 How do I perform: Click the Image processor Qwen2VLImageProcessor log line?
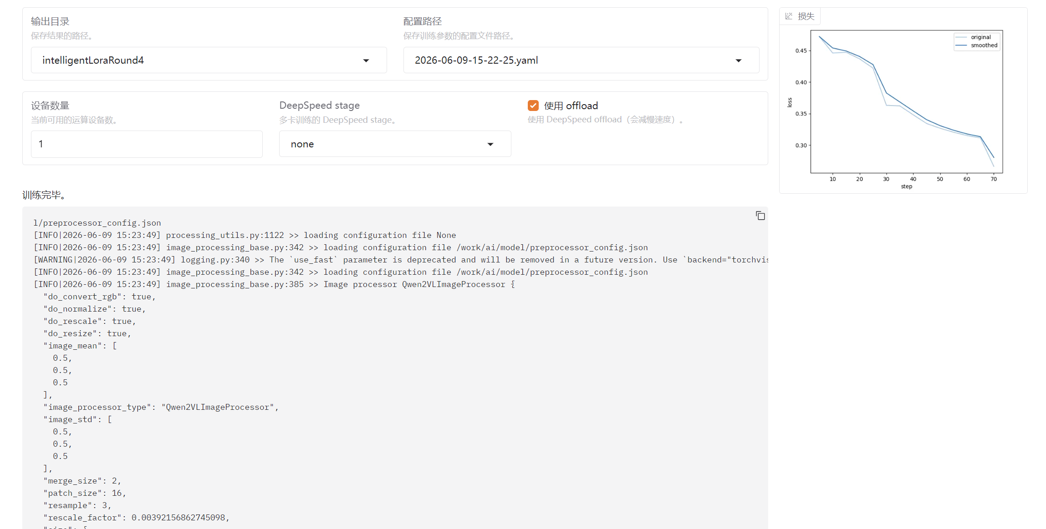274,284
